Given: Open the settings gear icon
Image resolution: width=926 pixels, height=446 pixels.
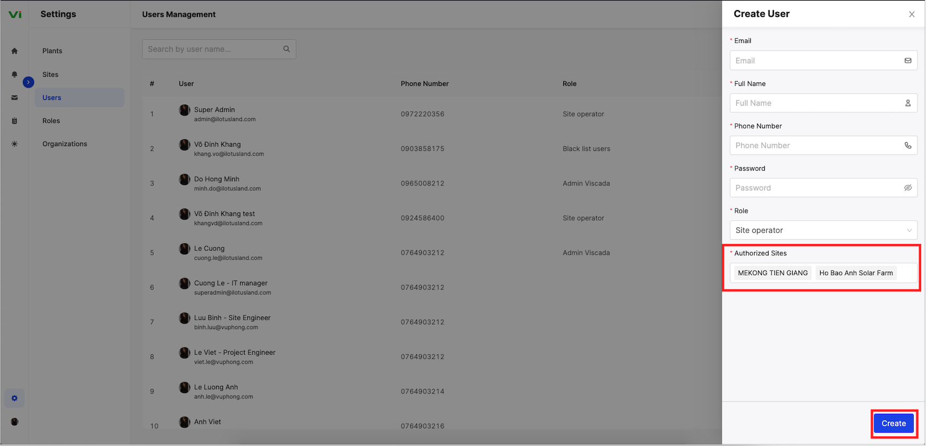Looking at the screenshot, I should [15, 398].
